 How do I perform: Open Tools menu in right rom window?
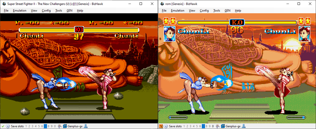point(217,11)
